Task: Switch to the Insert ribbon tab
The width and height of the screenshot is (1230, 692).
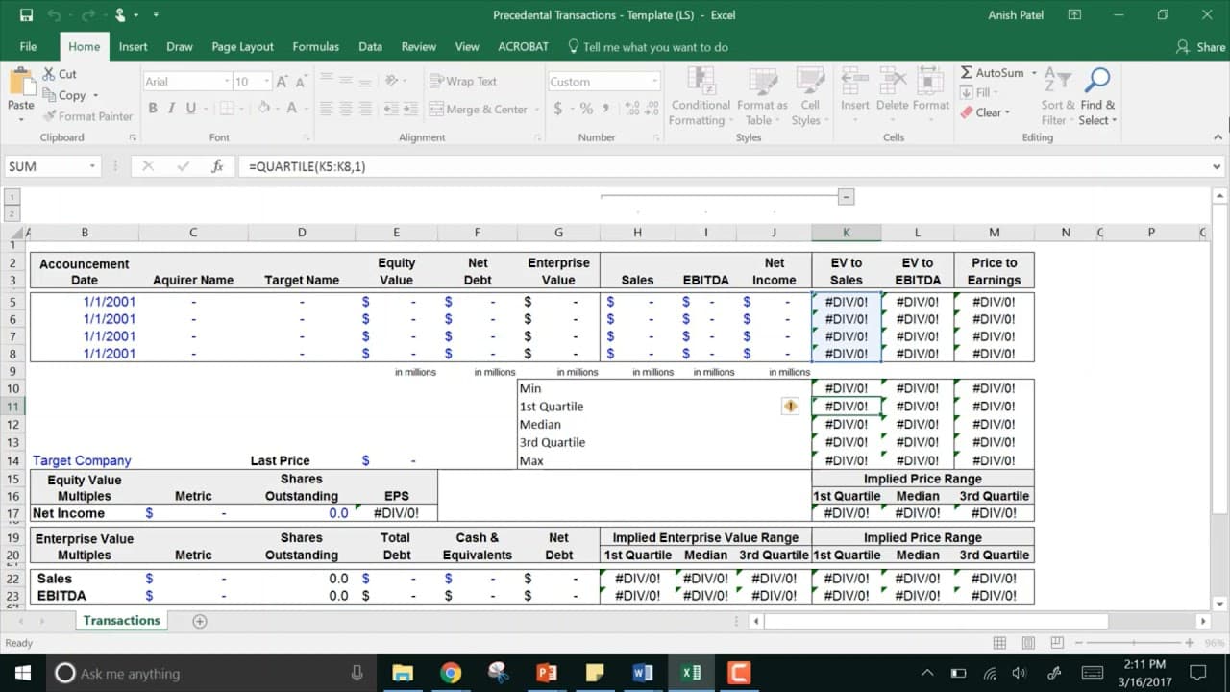Action: pos(133,46)
